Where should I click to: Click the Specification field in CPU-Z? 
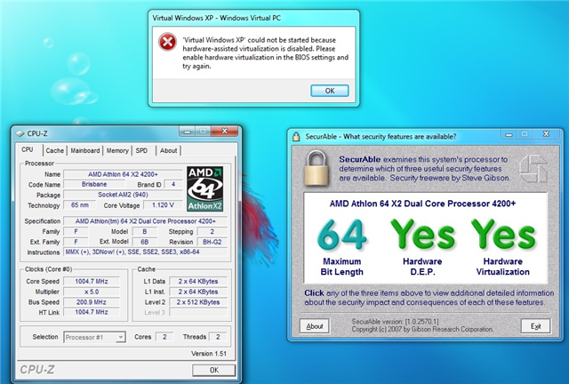click(146, 221)
